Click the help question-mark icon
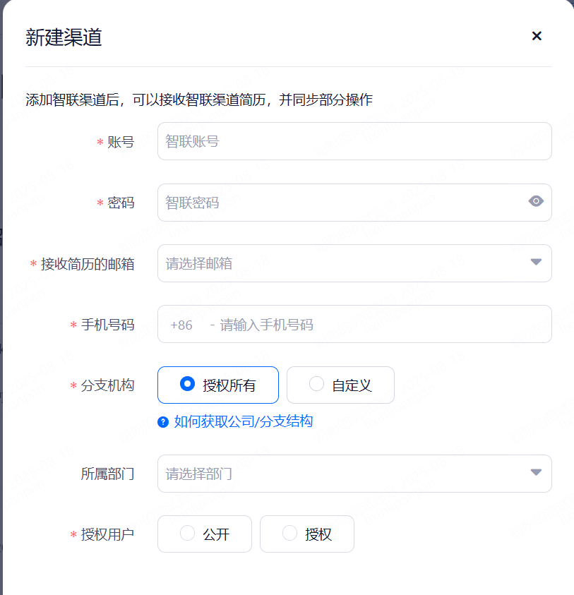This screenshot has width=574, height=595. [x=163, y=422]
